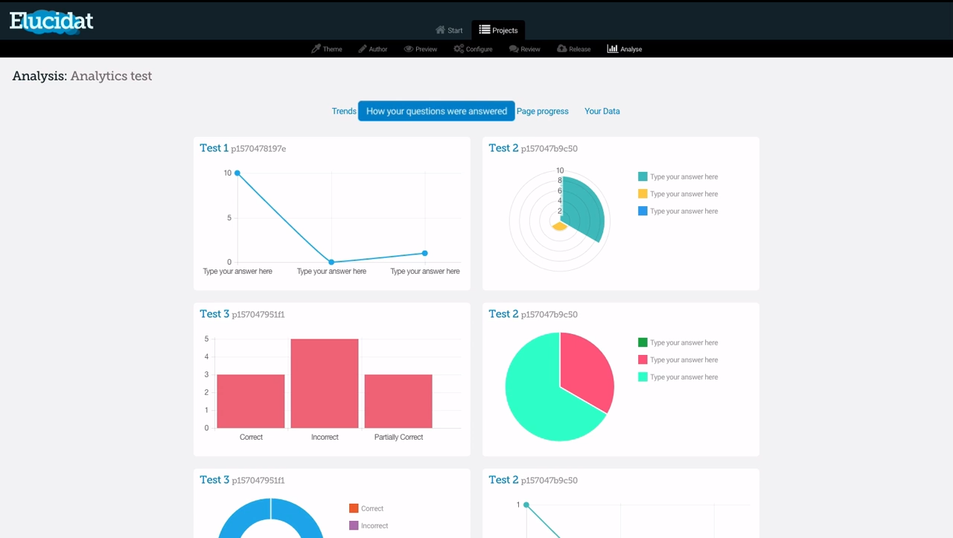The height and width of the screenshot is (538, 953).
Task: Open the Start tab
Action: [449, 31]
